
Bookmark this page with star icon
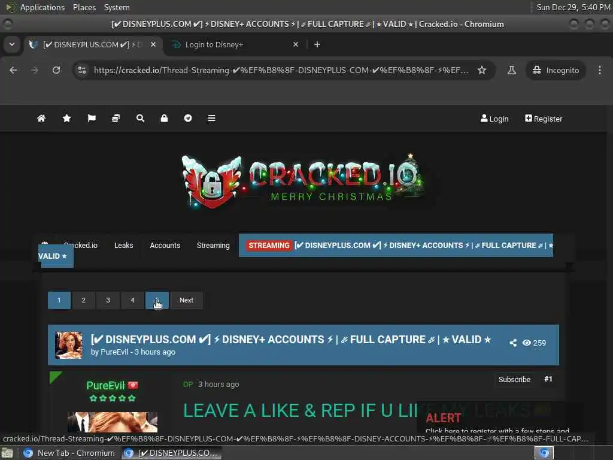point(482,70)
